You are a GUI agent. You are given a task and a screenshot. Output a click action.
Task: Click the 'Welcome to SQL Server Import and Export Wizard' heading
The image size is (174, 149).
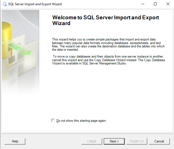(105, 20)
